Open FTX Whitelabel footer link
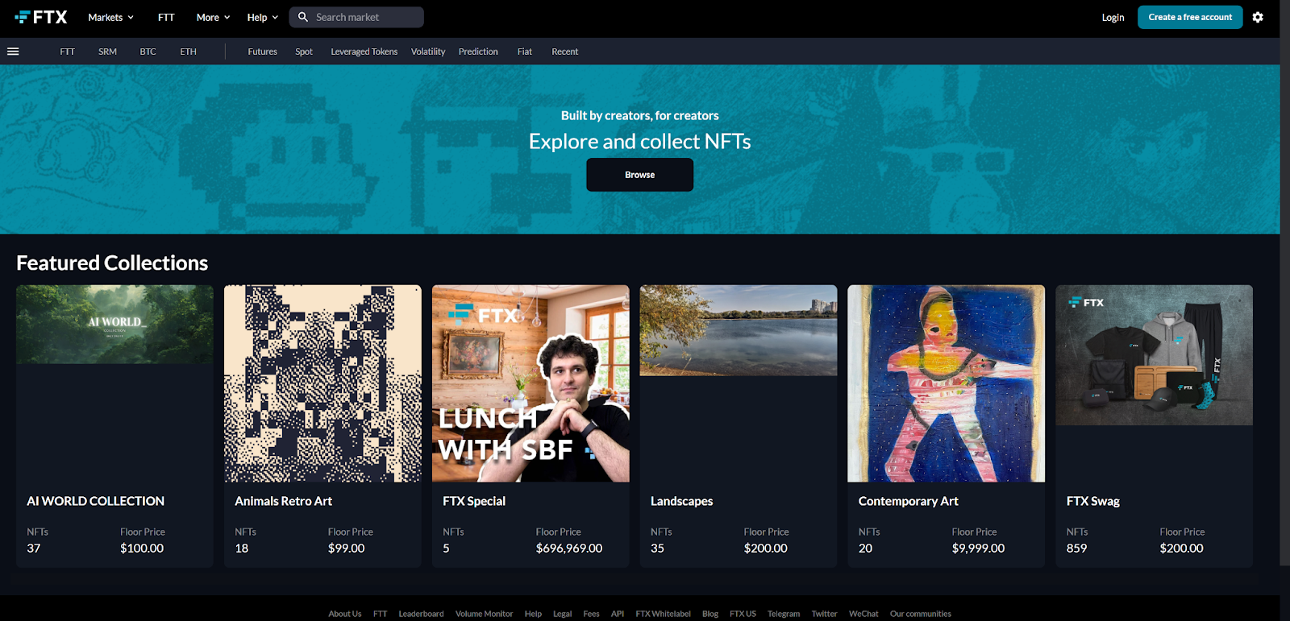This screenshot has width=1290, height=621. [x=663, y=614]
